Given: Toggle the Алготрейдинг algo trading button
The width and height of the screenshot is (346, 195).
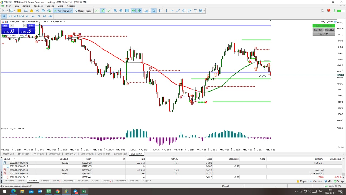Looking at the screenshot, I should 63,11.
